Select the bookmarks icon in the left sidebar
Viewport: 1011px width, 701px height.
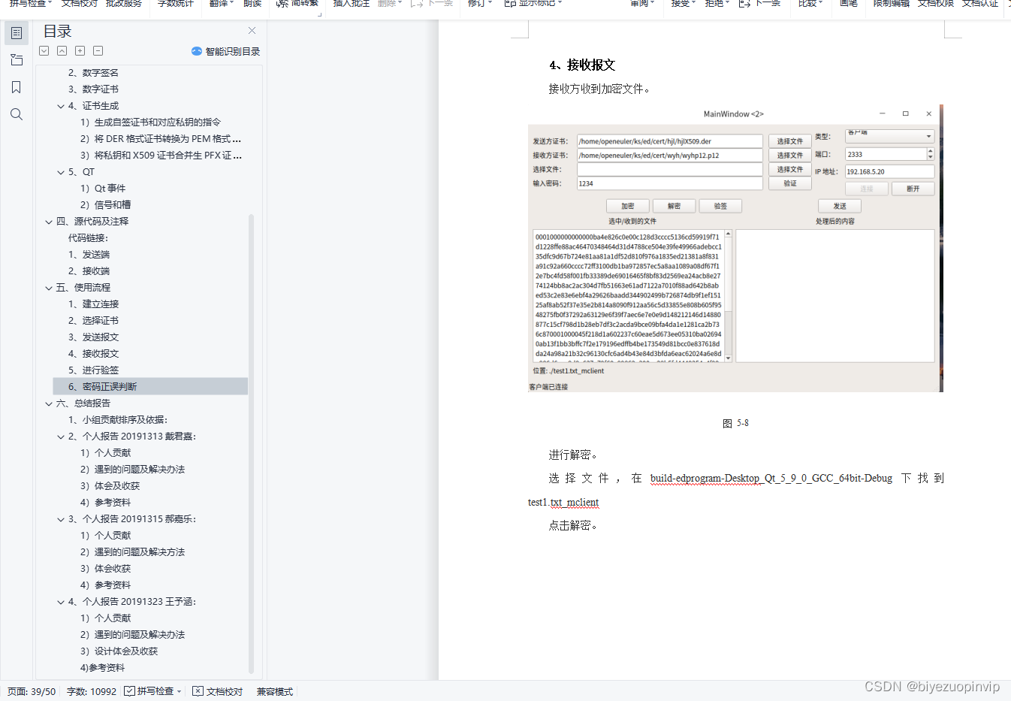pos(16,86)
